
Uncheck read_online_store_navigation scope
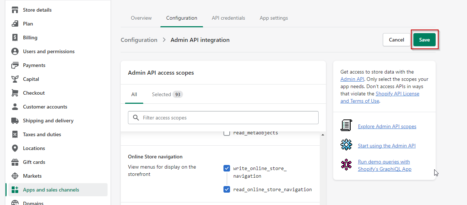click(x=227, y=189)
